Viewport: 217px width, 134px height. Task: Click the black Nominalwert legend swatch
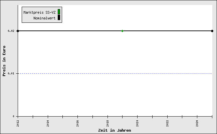(x=59, y=18)
